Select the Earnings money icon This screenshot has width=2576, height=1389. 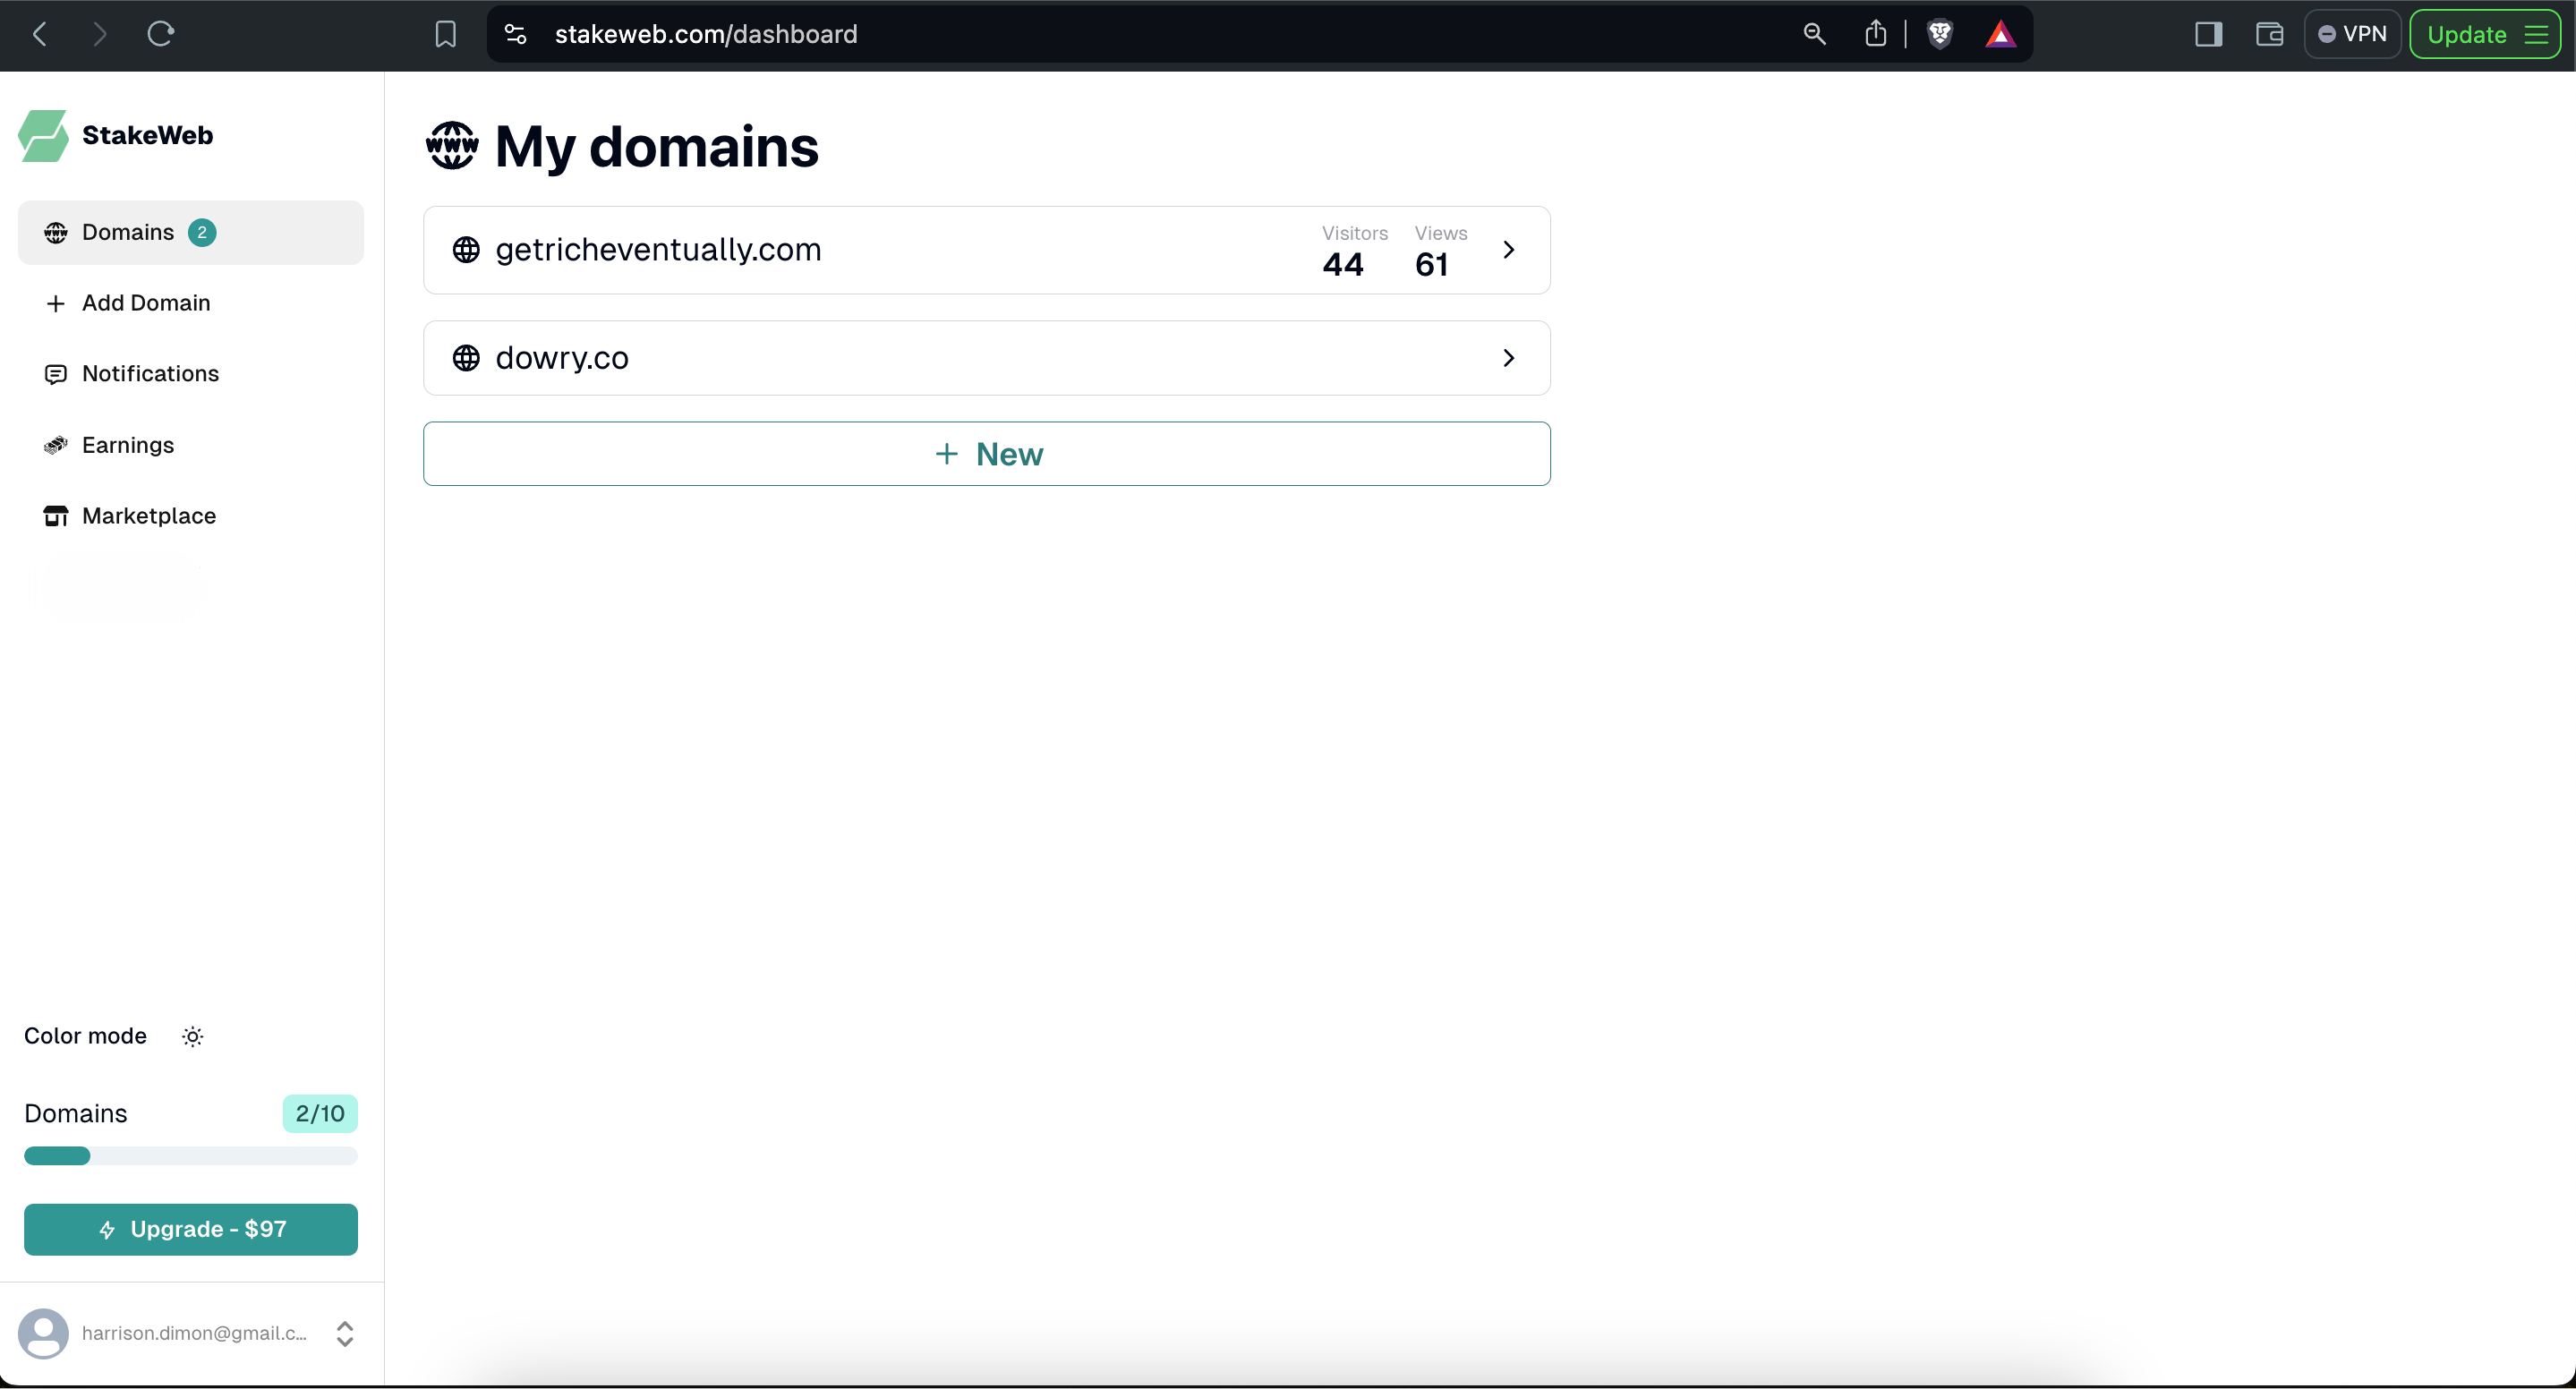55,445
